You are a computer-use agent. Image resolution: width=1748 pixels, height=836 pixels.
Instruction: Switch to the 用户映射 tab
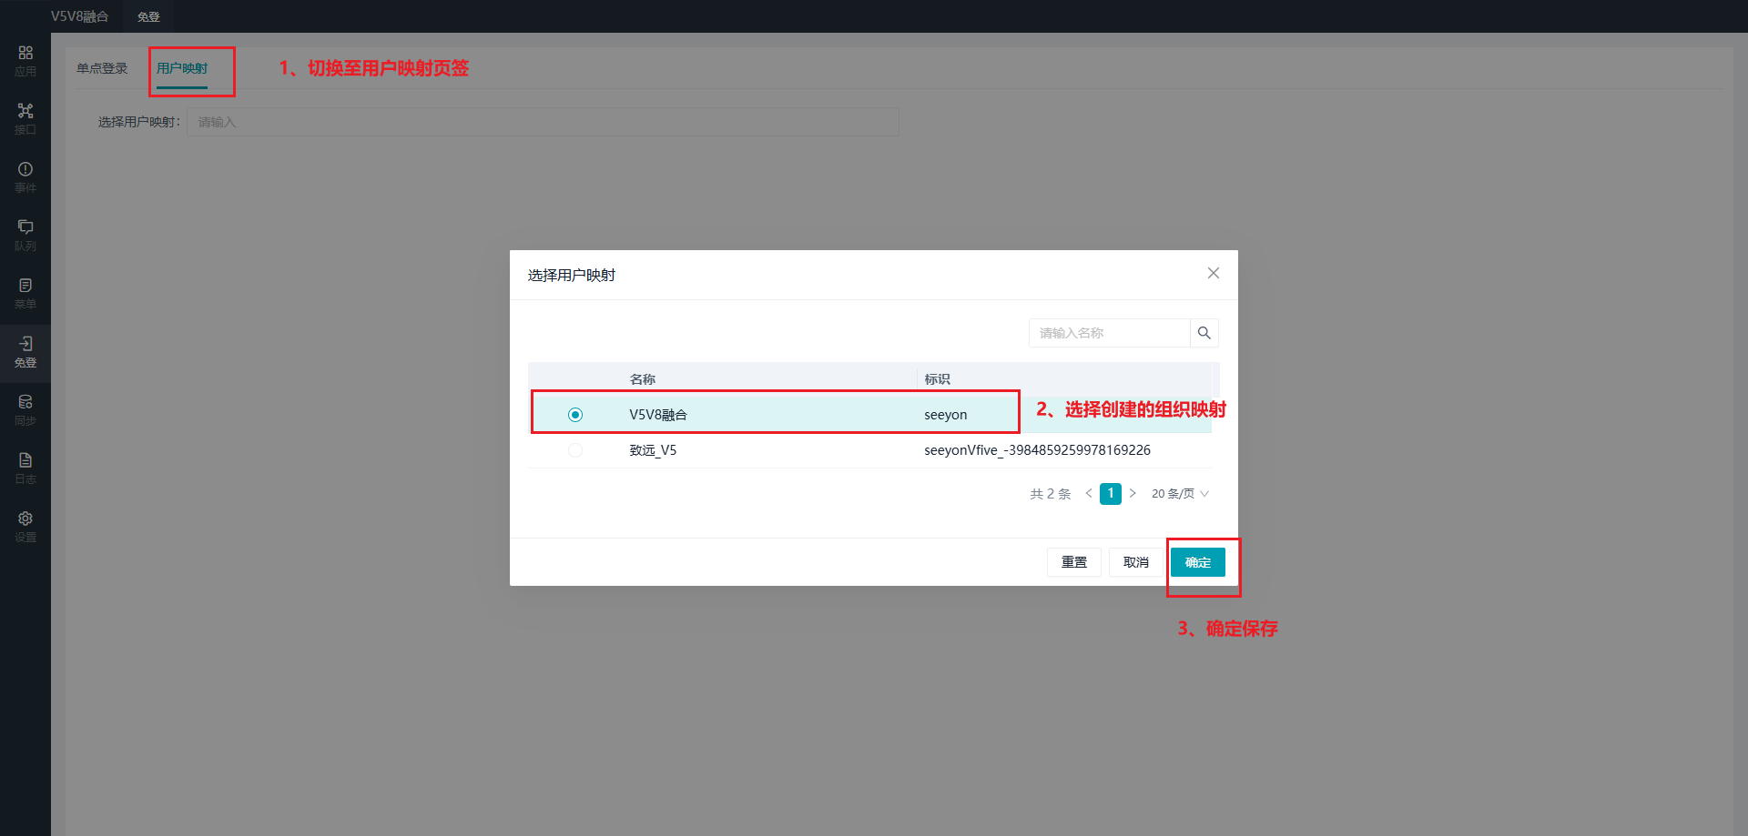182,68
